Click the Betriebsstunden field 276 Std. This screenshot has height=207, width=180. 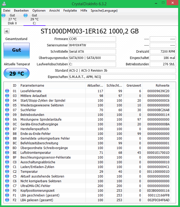(x=163, y=64)
